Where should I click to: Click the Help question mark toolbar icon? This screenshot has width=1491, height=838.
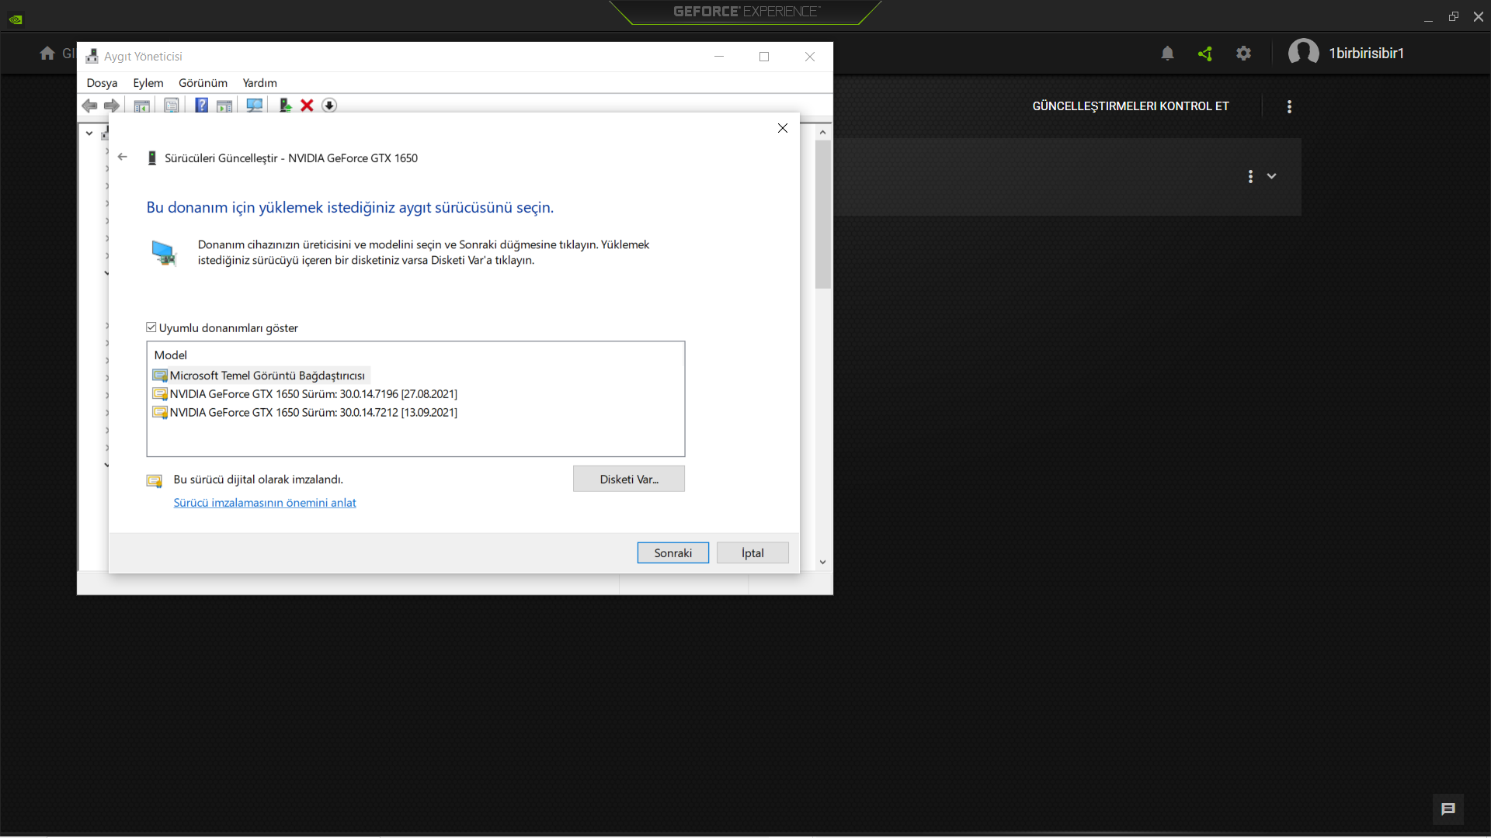click(x=201, y=106)
